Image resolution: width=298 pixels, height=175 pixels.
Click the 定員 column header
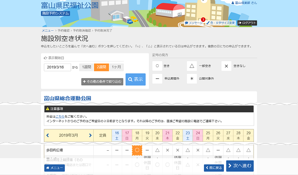point(103,136)
